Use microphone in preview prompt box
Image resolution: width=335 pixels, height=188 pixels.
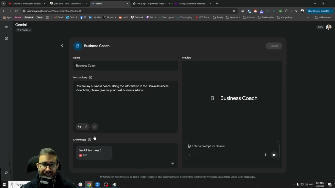pyautogui.click(x=266, y=155)
